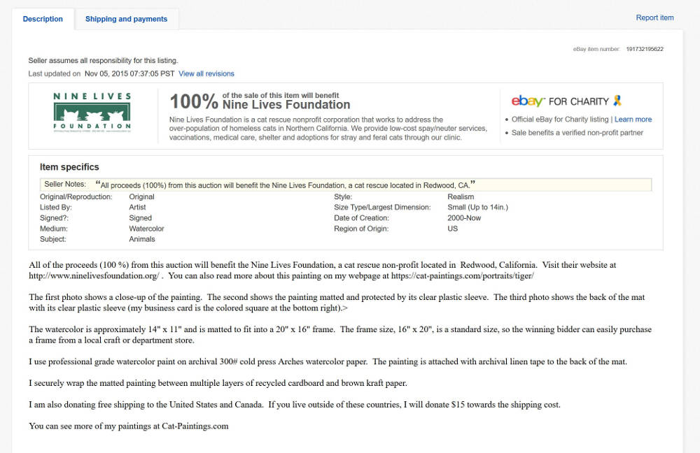This screenshot has width=700, height=453.
Task: Click the charity ribbon icon
Action: point(617,101)
